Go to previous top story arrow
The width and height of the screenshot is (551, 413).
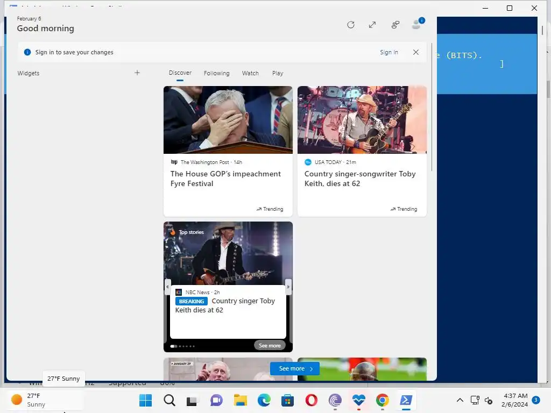click(168, 287)
